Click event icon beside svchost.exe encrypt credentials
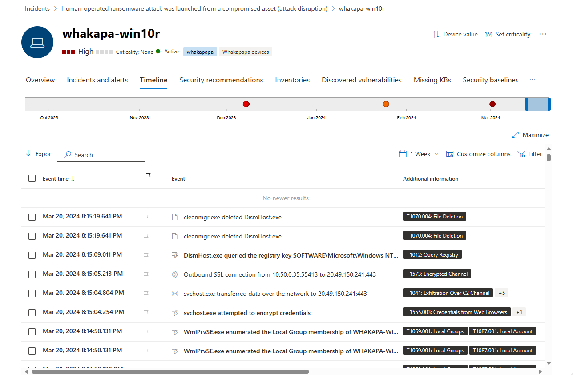Image resolution: width=573 pixels, height=375 pixels. (x=175, y=313)
